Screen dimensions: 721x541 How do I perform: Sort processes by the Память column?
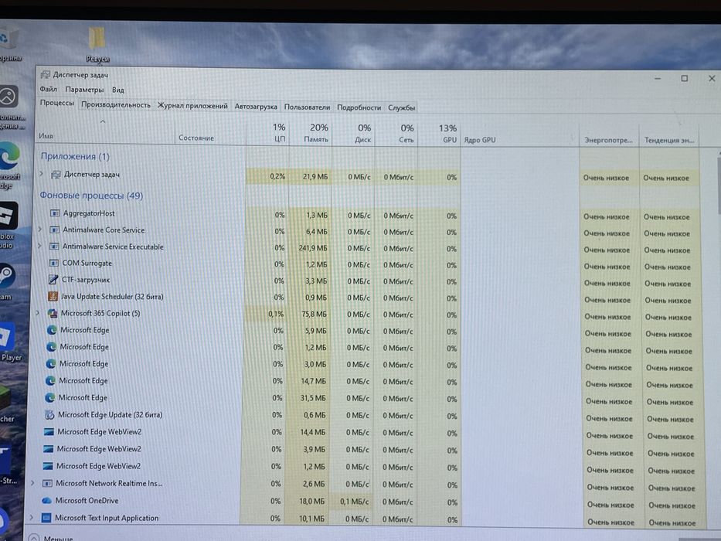(311, 133)
